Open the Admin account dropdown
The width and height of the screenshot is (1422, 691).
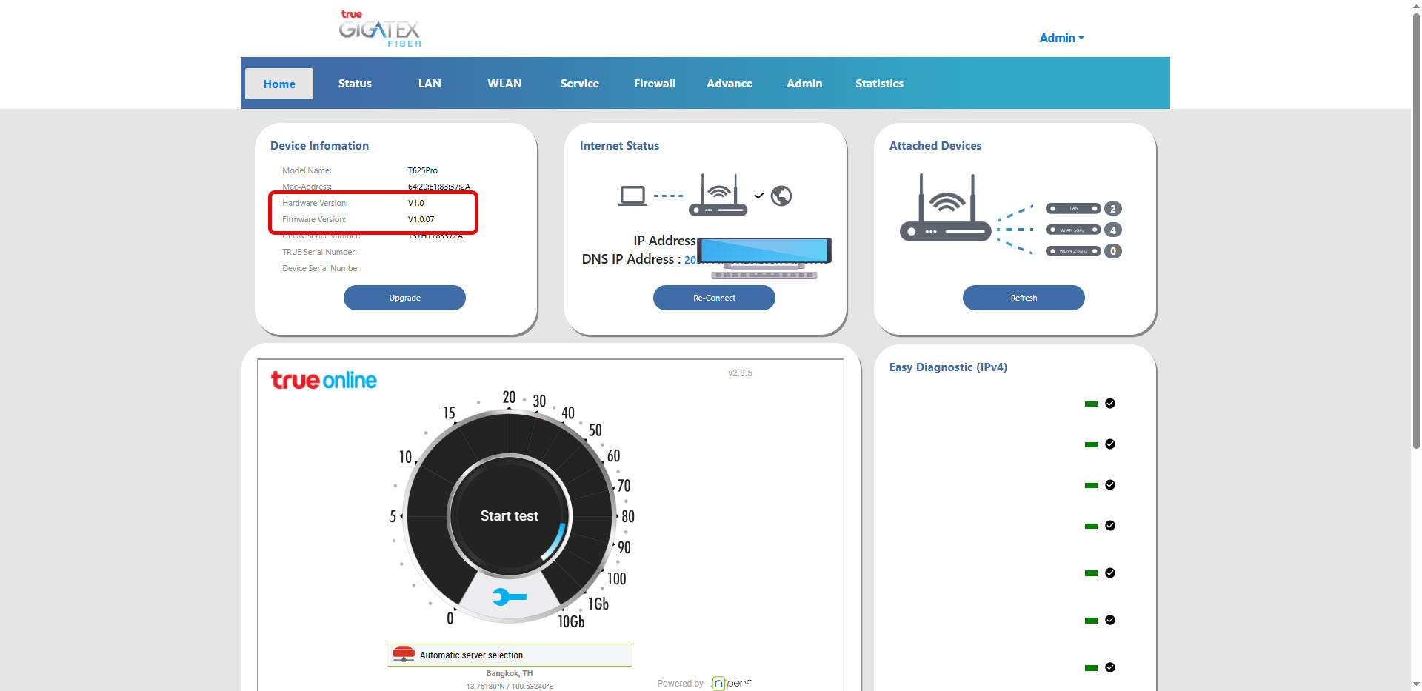coord(1061,38)
